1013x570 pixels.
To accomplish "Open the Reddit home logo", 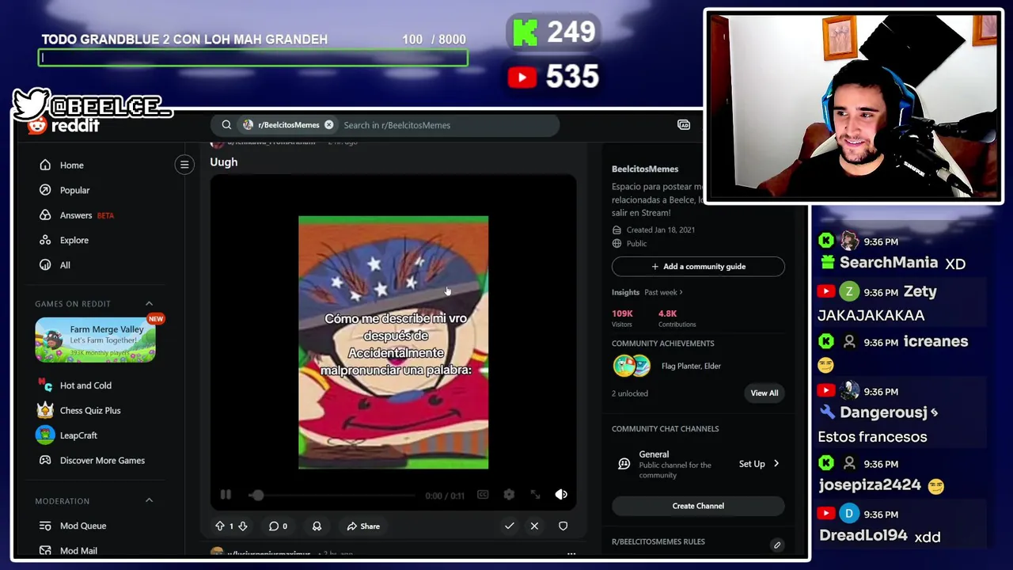I will click(63, 126).
